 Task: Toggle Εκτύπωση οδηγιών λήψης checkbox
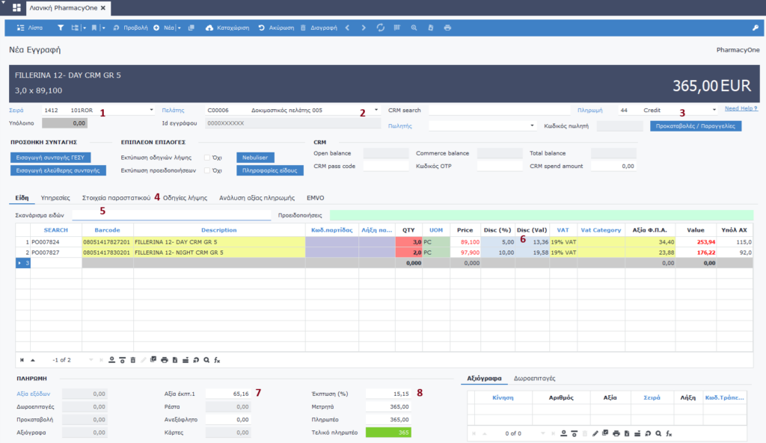(x=207, y=158)
